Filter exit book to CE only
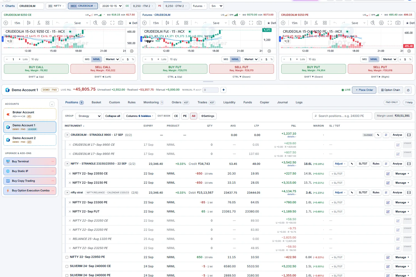Image resolution: width=416 pixels, height=277 pixels. [x=176, y=116]
